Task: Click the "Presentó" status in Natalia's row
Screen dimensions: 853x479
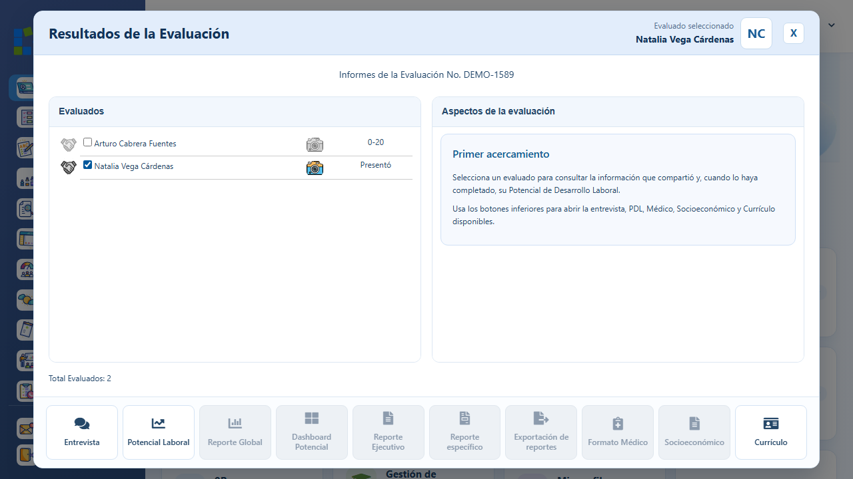Action: 376,165
